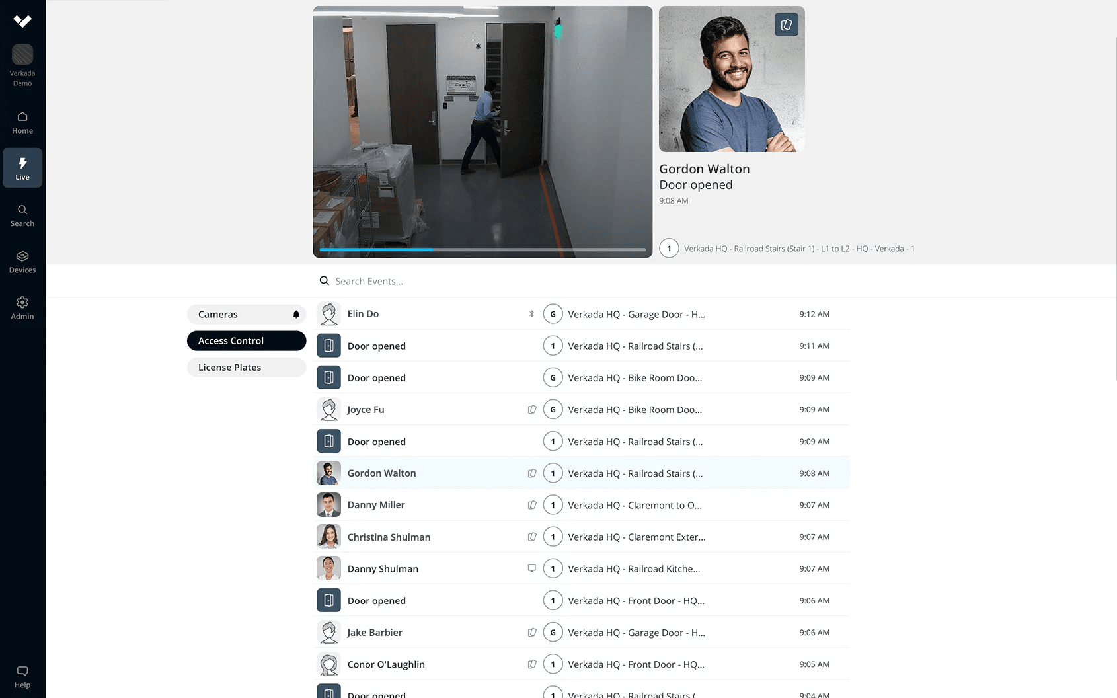Open the Danny Miller event row
Viewport: 1117px width, 698px height.
click(582, 505)
